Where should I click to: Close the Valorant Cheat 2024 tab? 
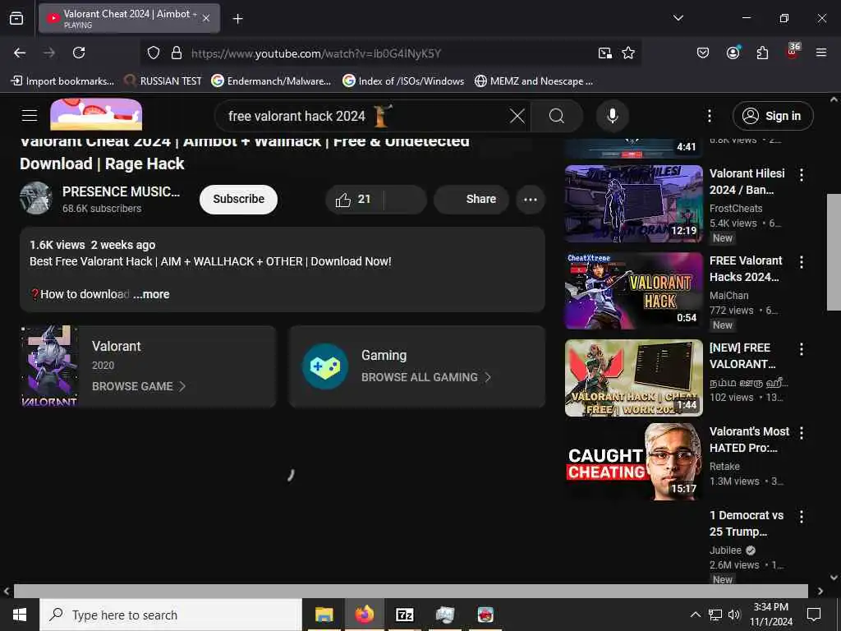tap(205, 18)
